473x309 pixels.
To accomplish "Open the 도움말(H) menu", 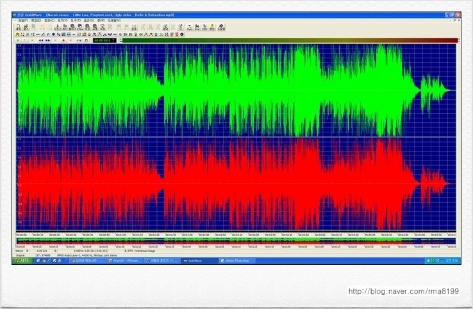I will pyautogui.click(x=114, y=20).
